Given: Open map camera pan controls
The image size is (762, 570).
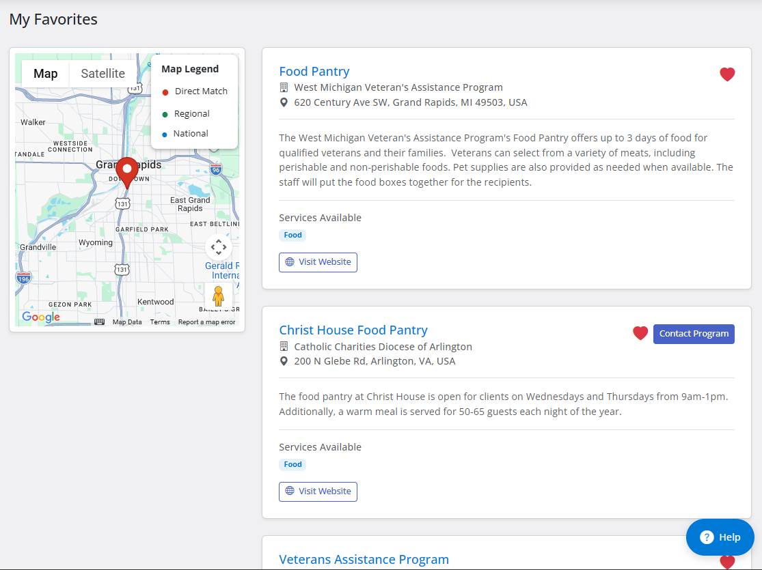Looking at the screenshot, I should (x=219, y=247).
